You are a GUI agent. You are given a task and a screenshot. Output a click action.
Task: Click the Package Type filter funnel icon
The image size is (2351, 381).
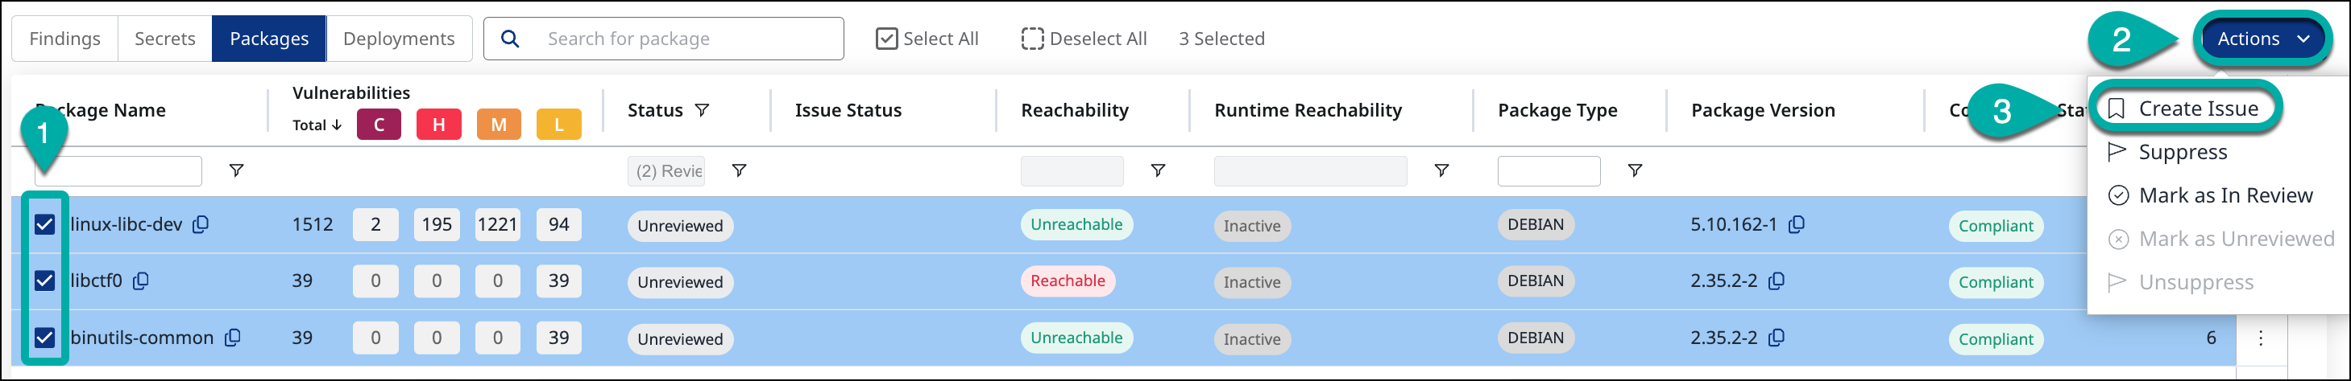pyautogui.click(x=1635, y=170)
